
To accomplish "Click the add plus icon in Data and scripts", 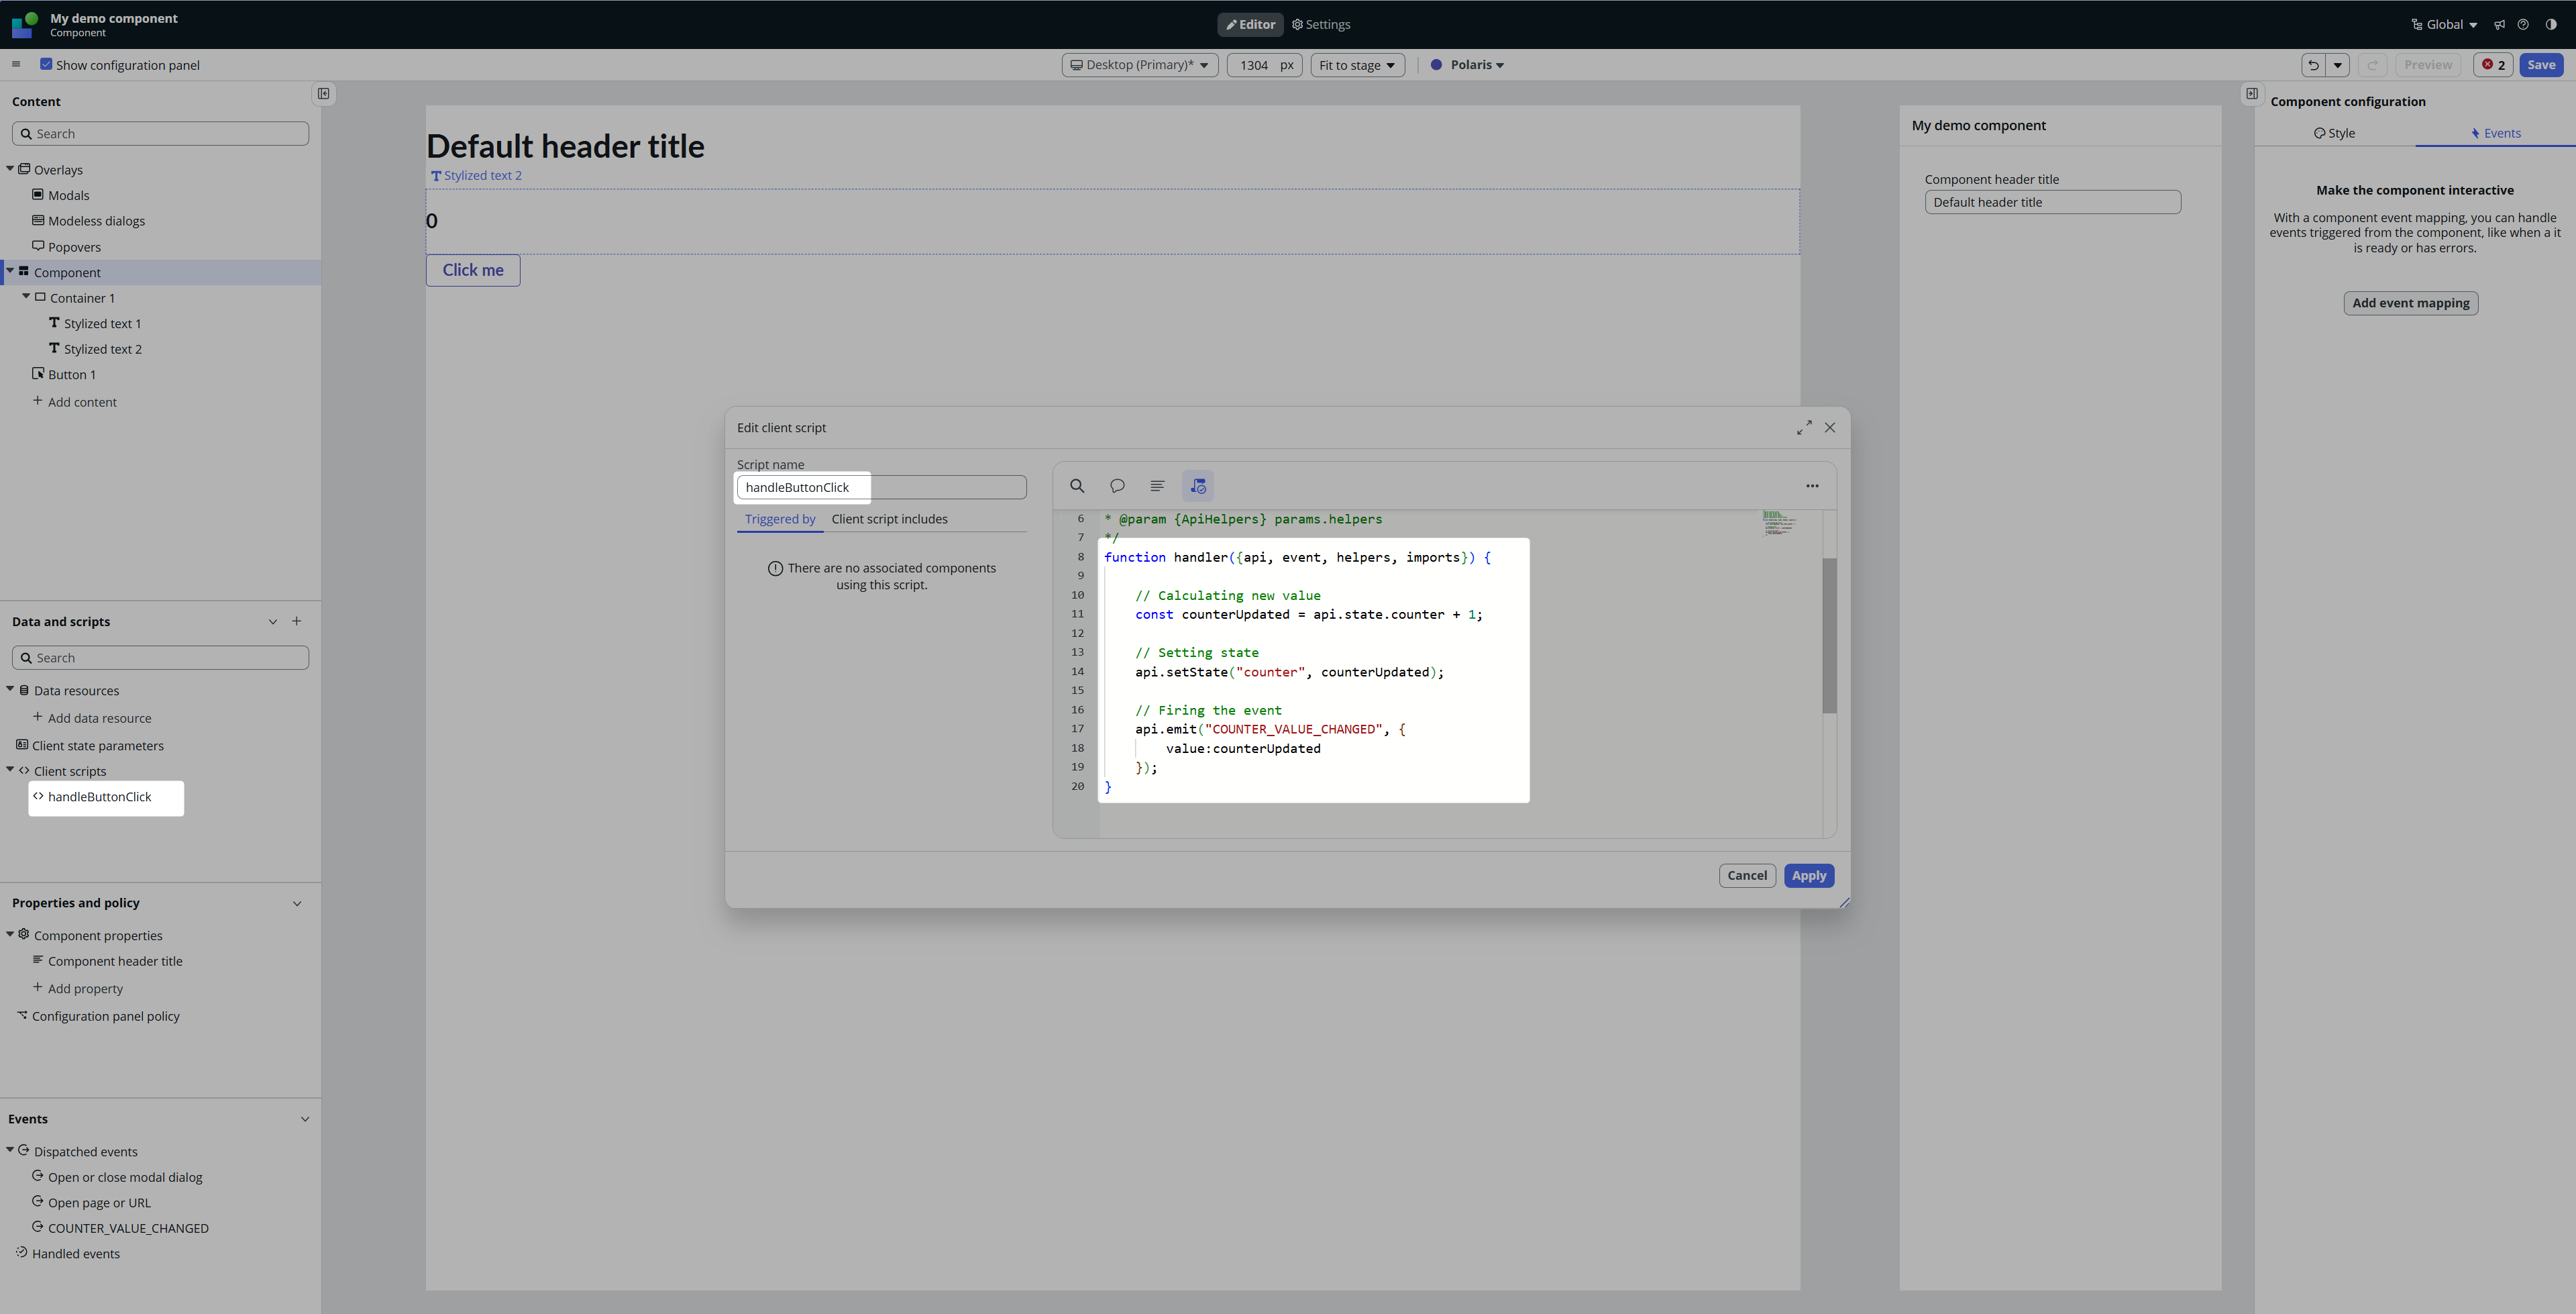I will click(x=297, y=621).
